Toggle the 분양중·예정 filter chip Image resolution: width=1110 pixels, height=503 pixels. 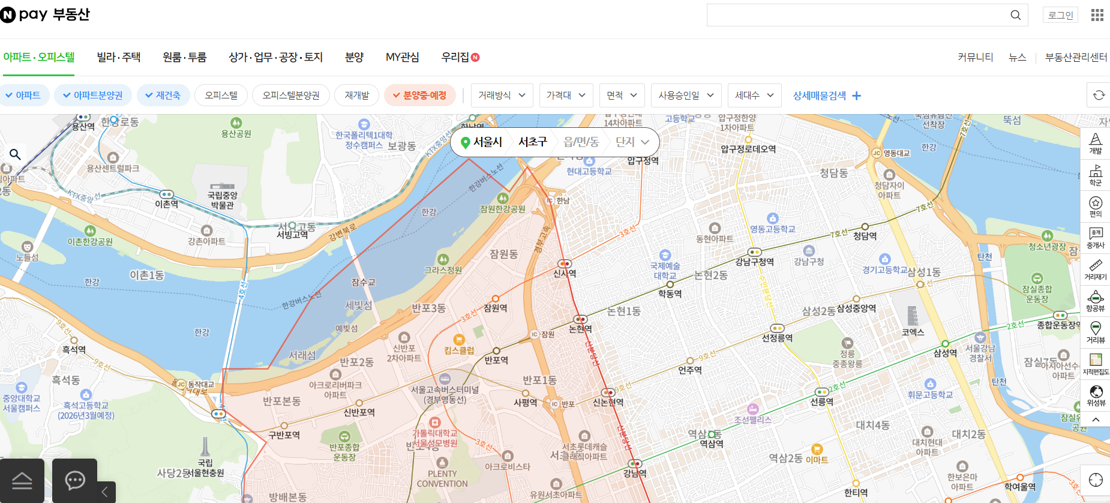pos(420,95)
